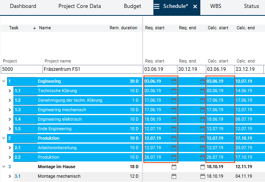Collapse the Engineering task 1 group
The height and width of the screenshot is (182, 265).
pyautogui.click(x=4, y=82)
